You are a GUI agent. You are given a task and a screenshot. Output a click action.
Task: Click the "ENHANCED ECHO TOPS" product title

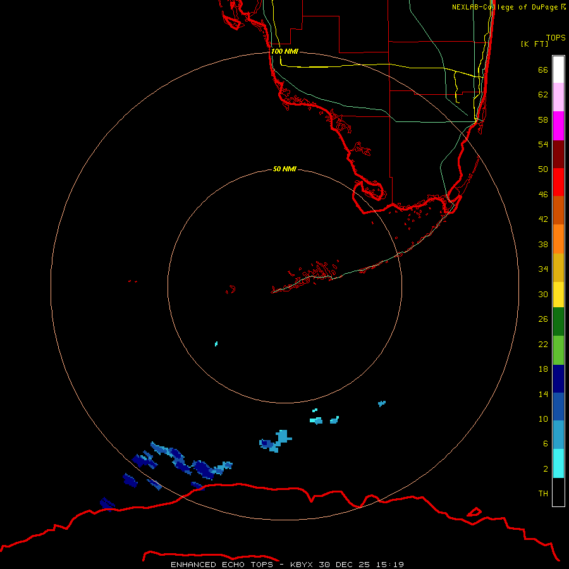pyautogui.click(x=222, y=565)
